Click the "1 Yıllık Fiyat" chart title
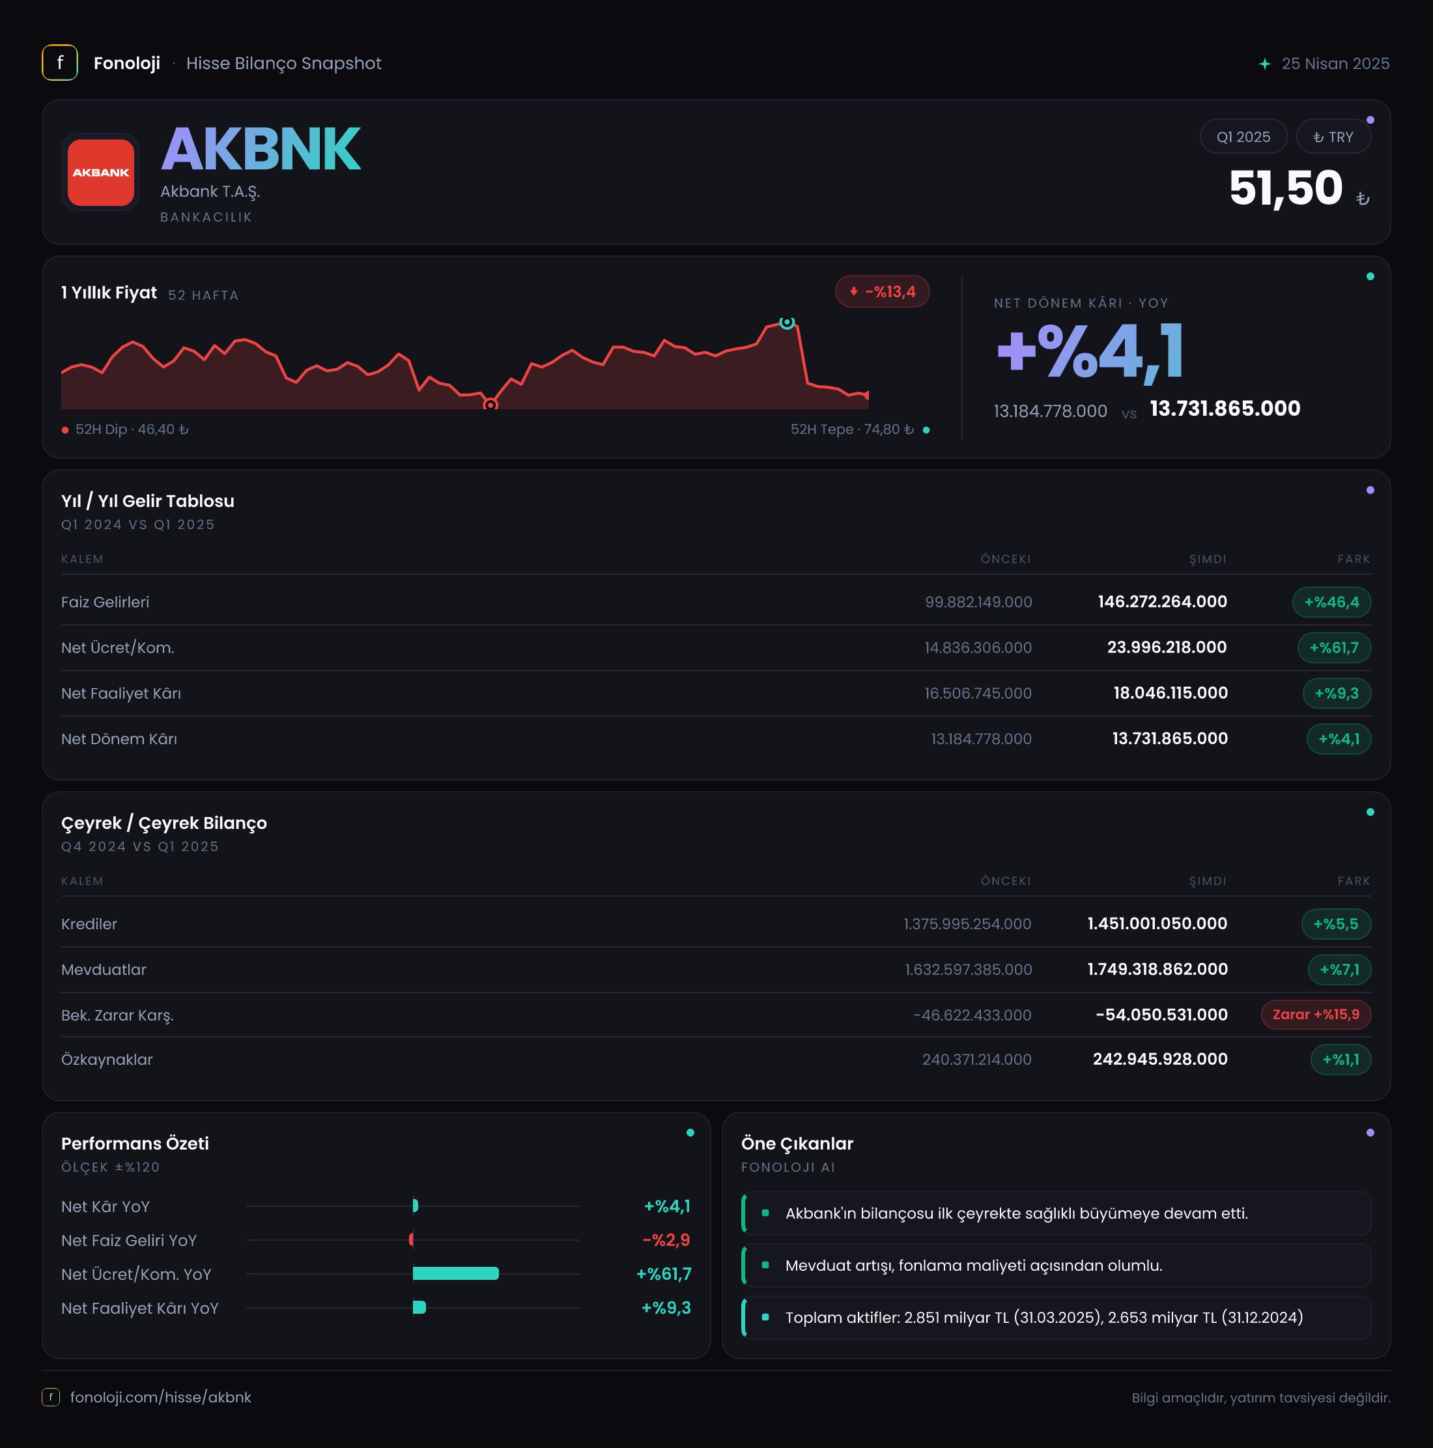Image resolution: width=1433 pixels, height=1448 pixels. [x=109, y=293]
